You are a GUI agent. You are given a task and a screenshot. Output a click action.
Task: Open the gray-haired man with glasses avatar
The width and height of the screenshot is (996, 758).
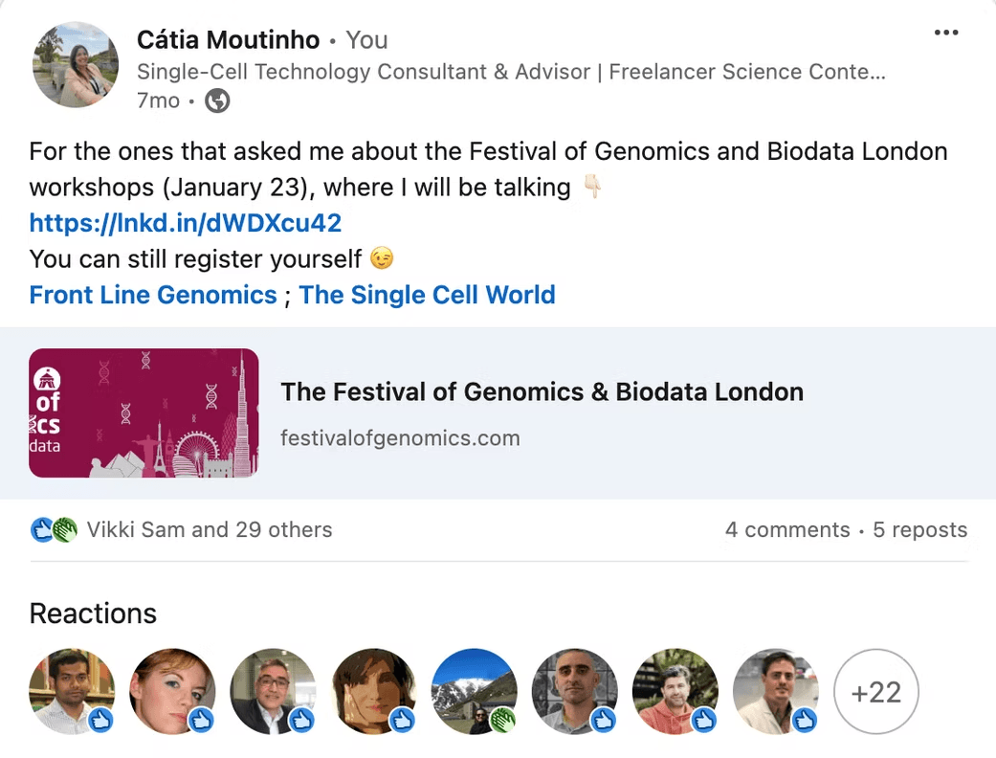[x=273, y=691]
